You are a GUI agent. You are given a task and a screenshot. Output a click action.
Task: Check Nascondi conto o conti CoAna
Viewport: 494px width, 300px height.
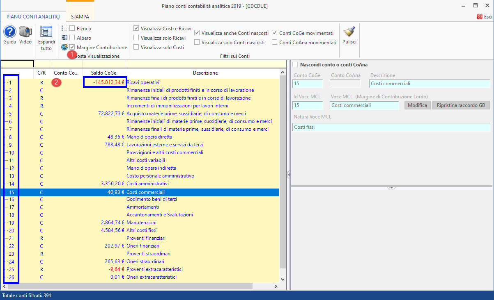pos(295,65)
